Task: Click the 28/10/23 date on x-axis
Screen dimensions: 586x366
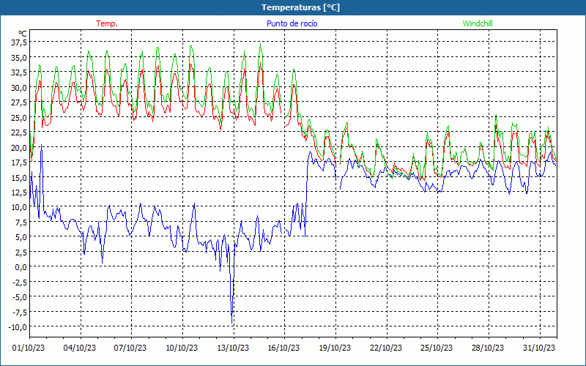Action: point(488,348)
